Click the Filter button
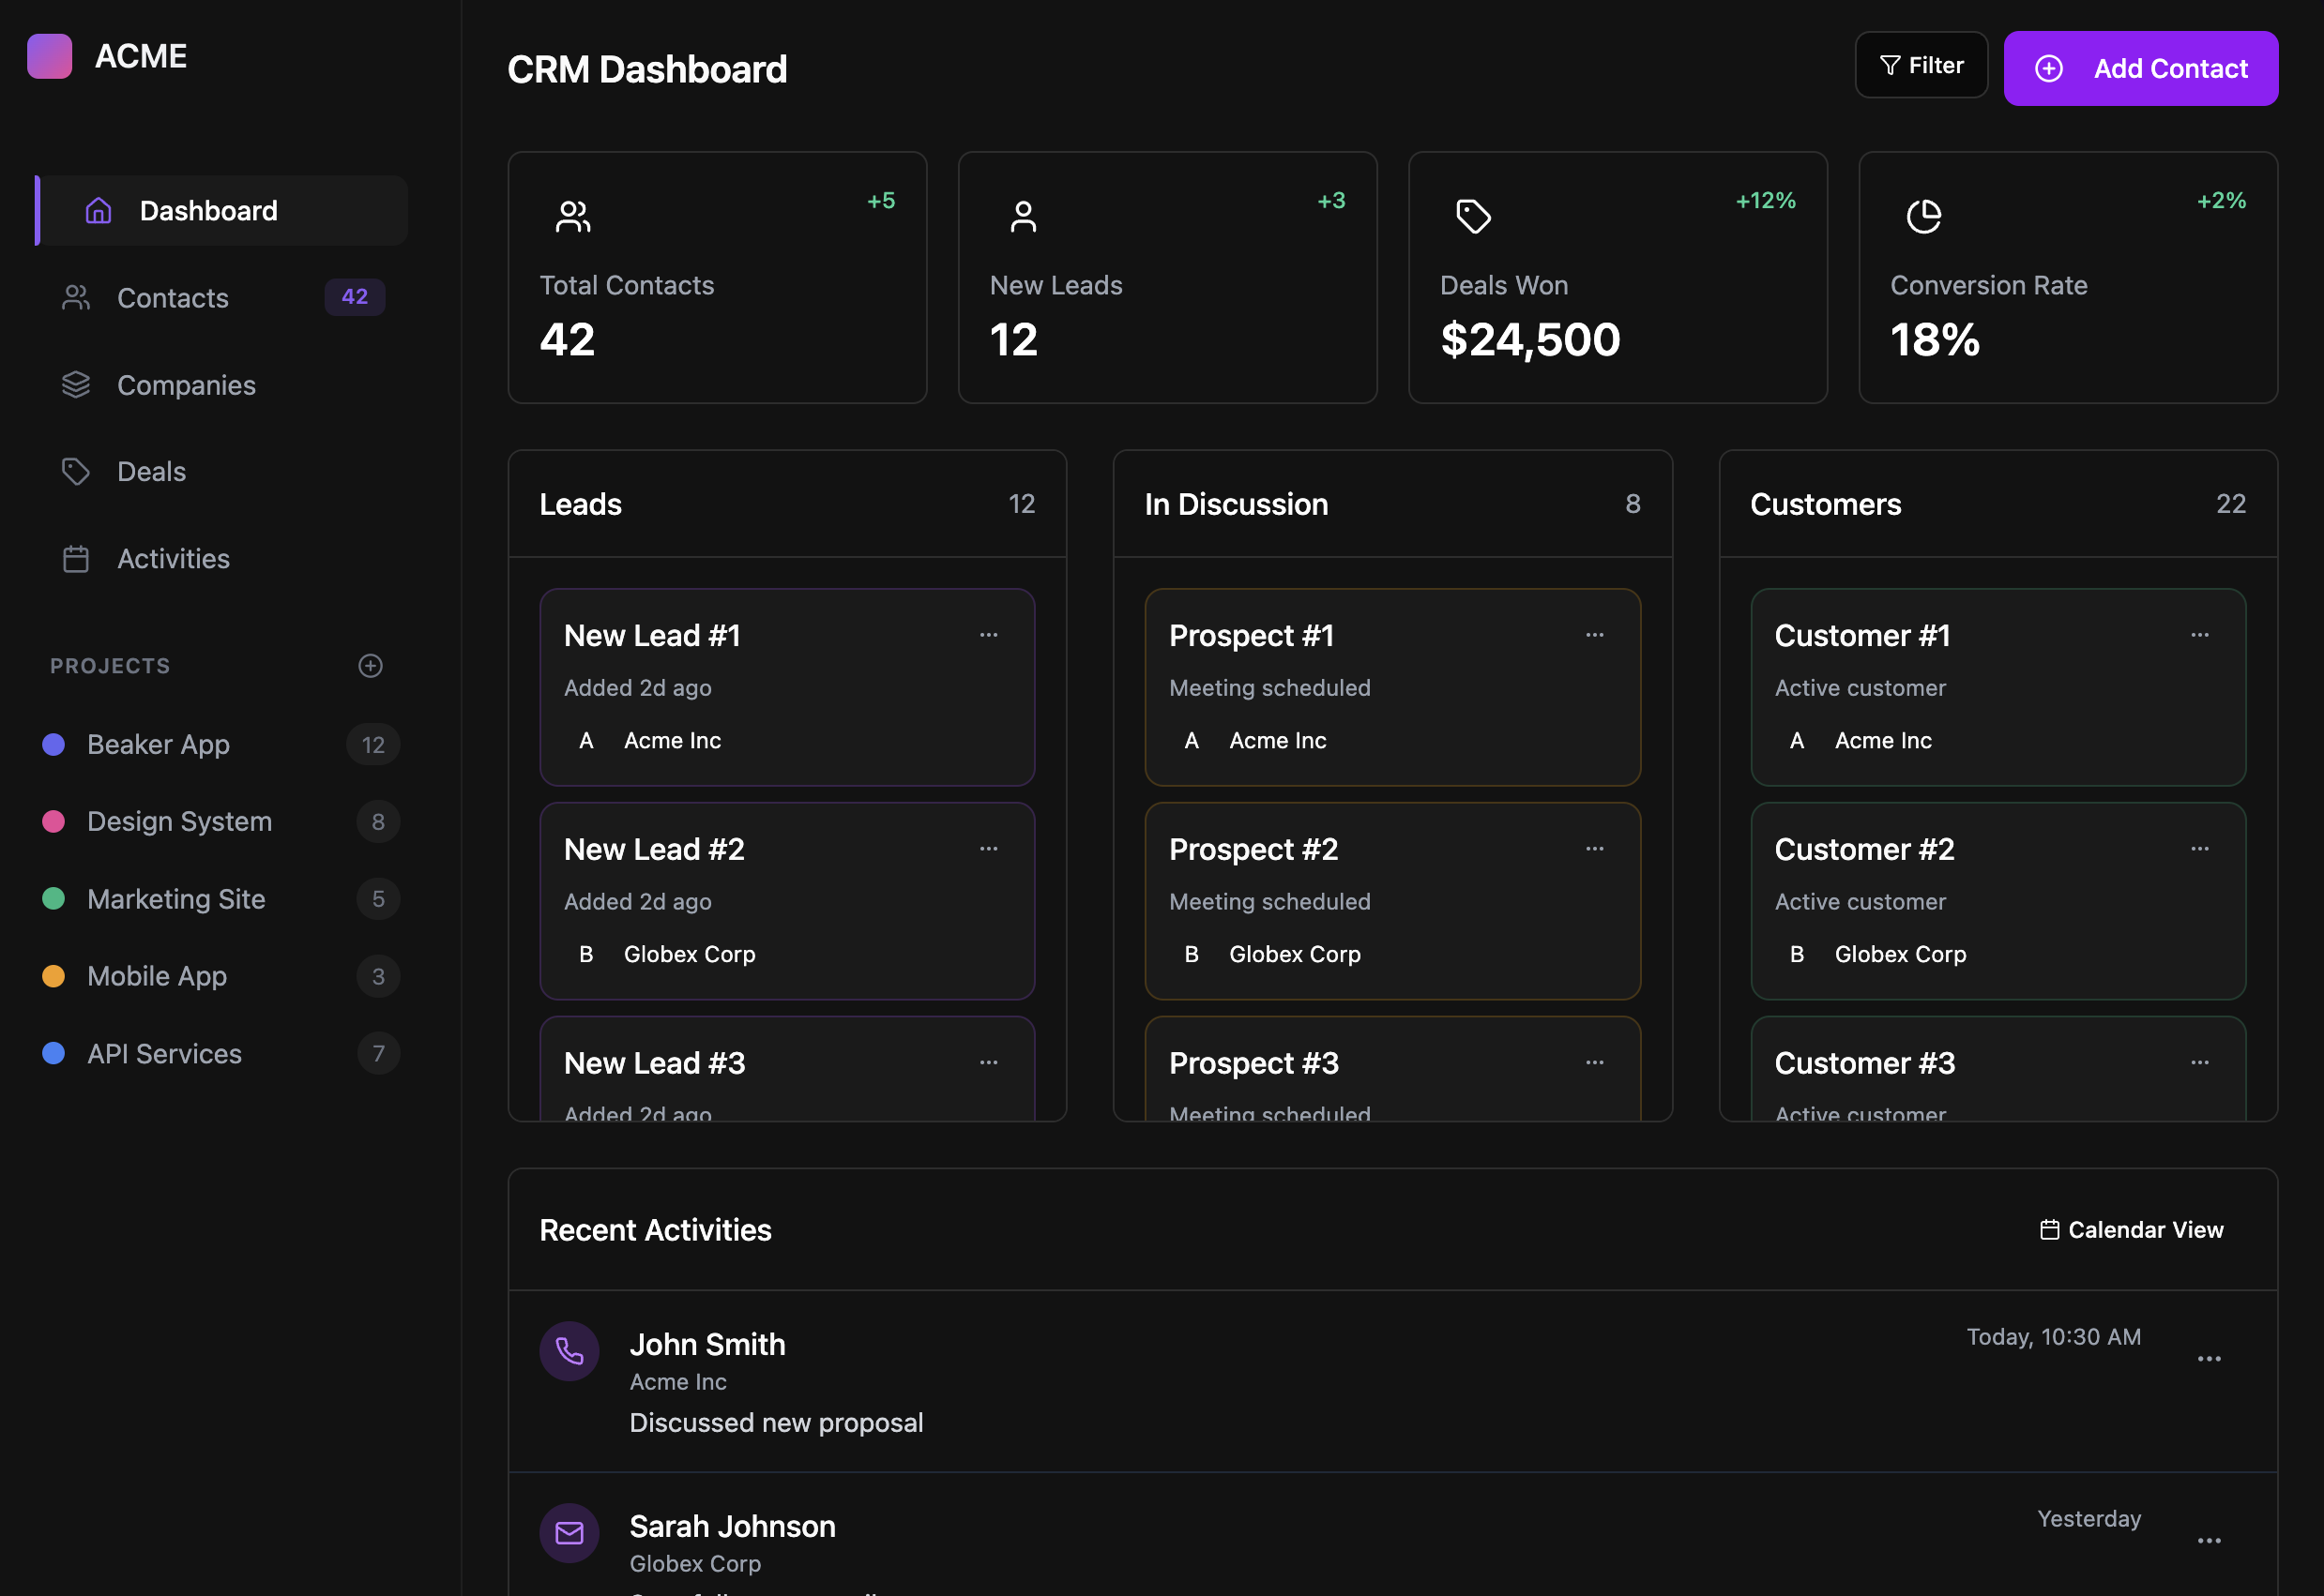This screenshot has height=1596, width=2324. (1921, 66)
